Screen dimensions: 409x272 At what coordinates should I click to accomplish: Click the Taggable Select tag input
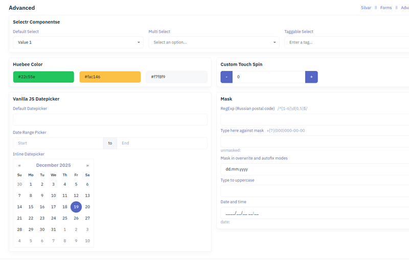pyautogui.click(x=347, y=42)
